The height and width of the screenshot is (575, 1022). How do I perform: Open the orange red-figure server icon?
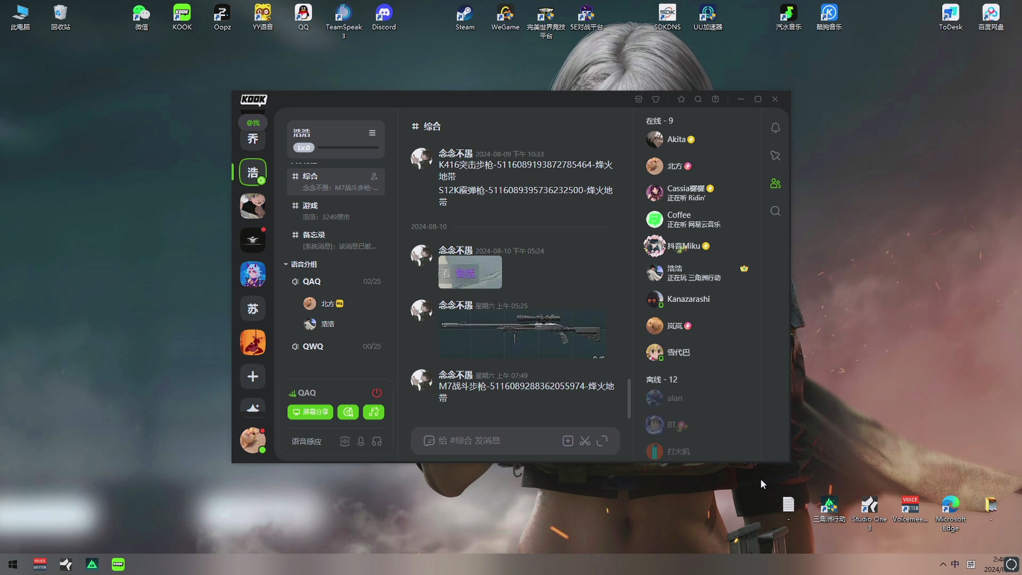click(x=253, y=342)
